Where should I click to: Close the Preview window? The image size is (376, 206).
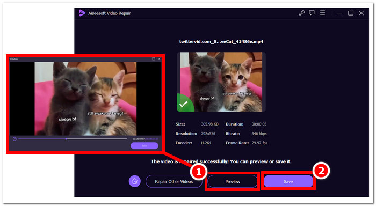159,59
